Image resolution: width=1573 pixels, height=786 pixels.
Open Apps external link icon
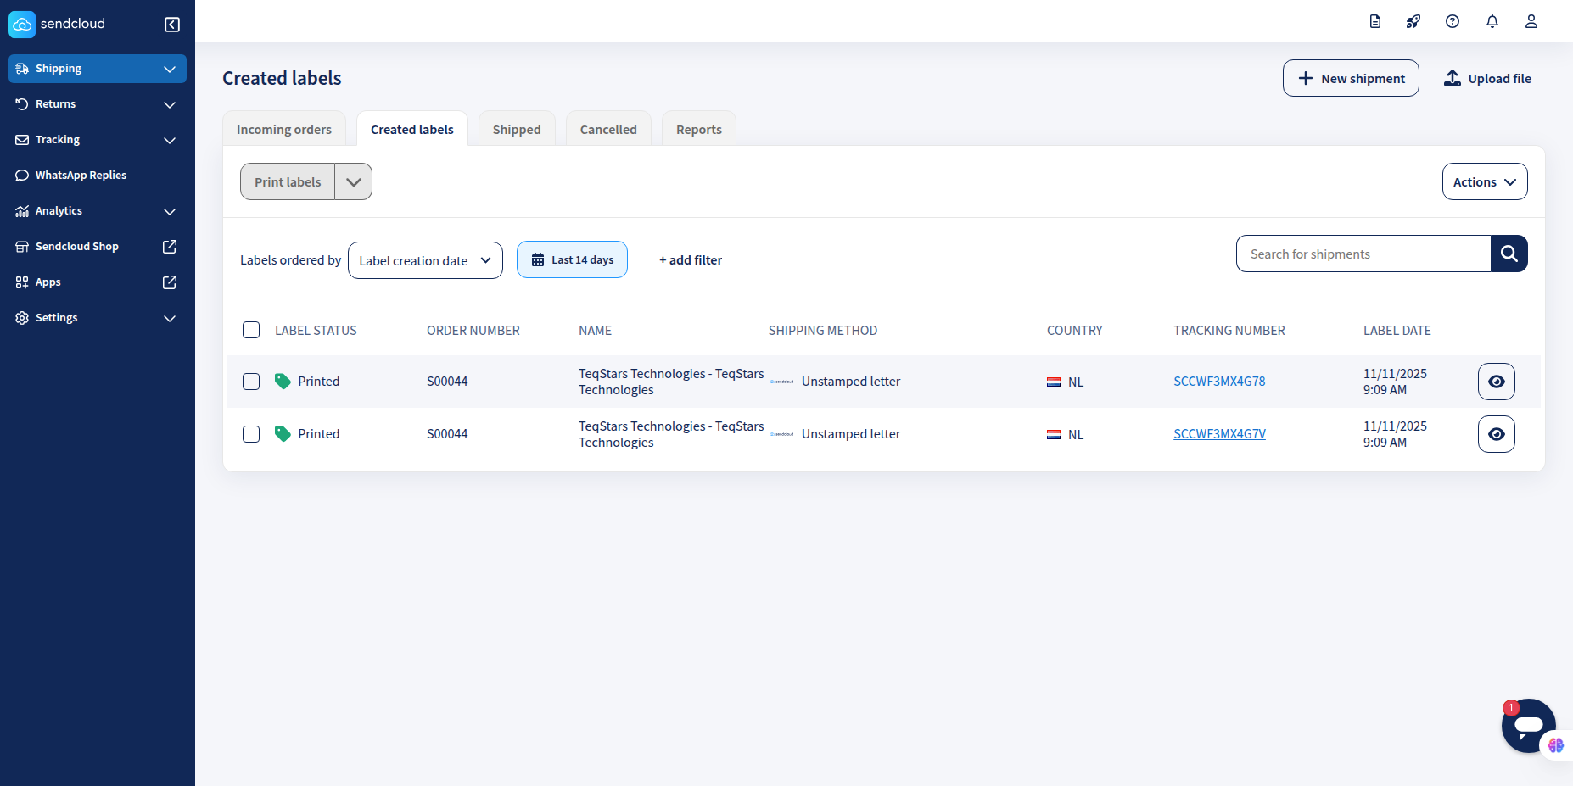tap(170, 282)
